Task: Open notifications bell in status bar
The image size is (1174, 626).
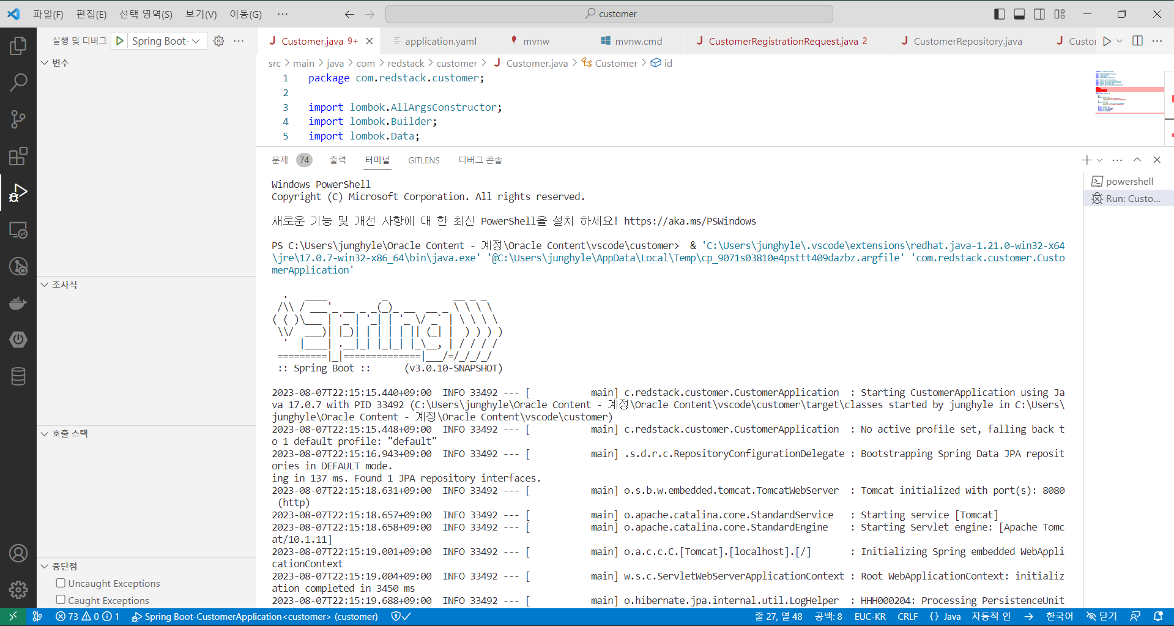Action: pos(1158,616)
